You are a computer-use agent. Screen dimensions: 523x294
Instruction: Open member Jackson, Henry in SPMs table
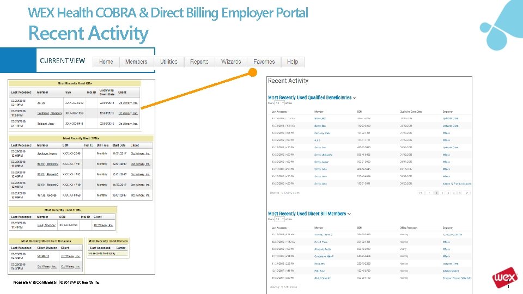[47, 154]
